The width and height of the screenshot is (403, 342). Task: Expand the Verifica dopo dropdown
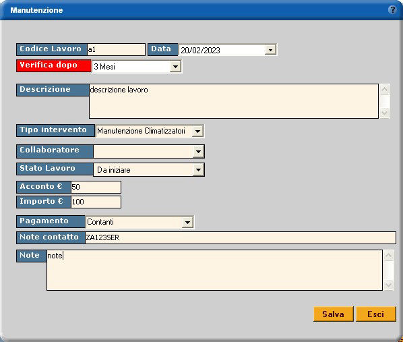[175, 67]
